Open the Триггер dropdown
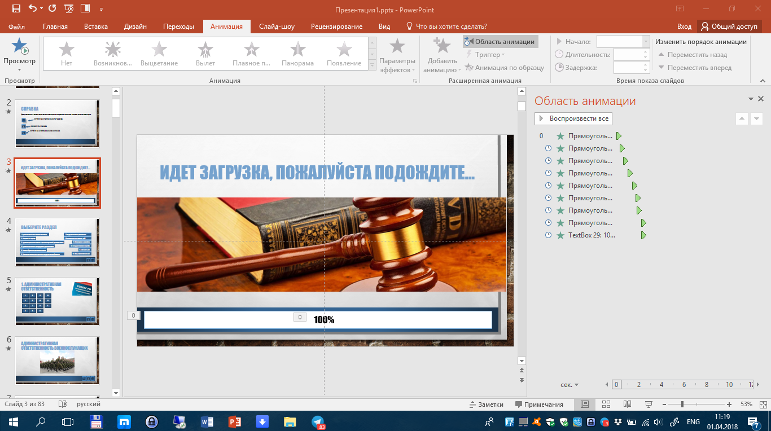Image resolution: width=771 pixels, height=431 pixels. click(486, 55)
